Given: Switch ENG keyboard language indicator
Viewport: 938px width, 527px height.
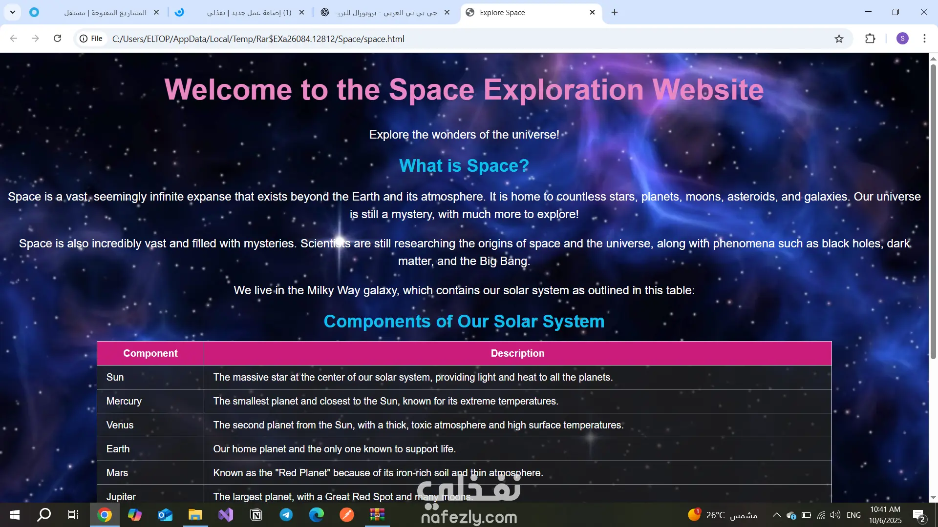Looking at the screenshot, I should (x=853, y=515).
